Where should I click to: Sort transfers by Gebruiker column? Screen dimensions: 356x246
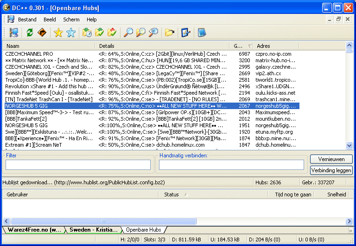(x=80, y=194)
